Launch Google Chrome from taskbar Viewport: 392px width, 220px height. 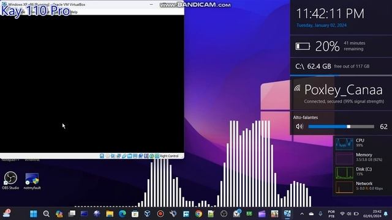coord(198,214)
